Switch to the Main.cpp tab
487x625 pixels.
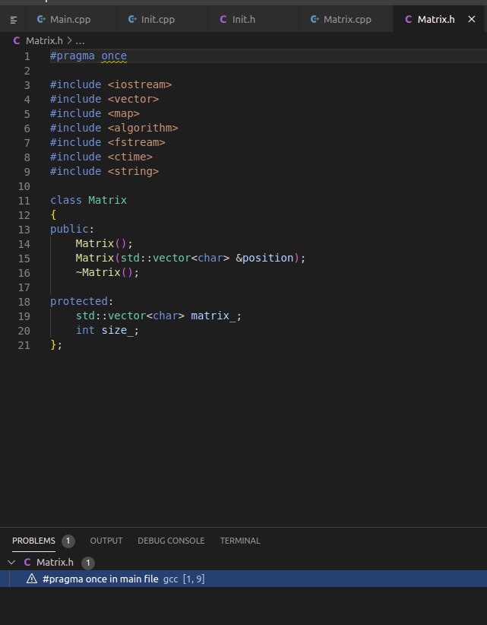(71, 19)
